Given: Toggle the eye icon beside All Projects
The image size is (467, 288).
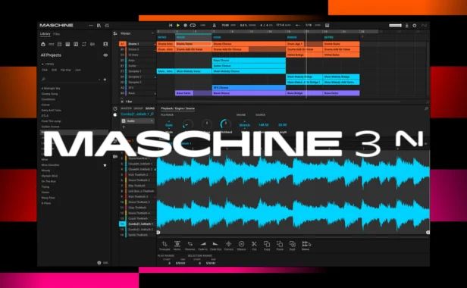Looking at the screenshot, I should (x=105, y=55).
